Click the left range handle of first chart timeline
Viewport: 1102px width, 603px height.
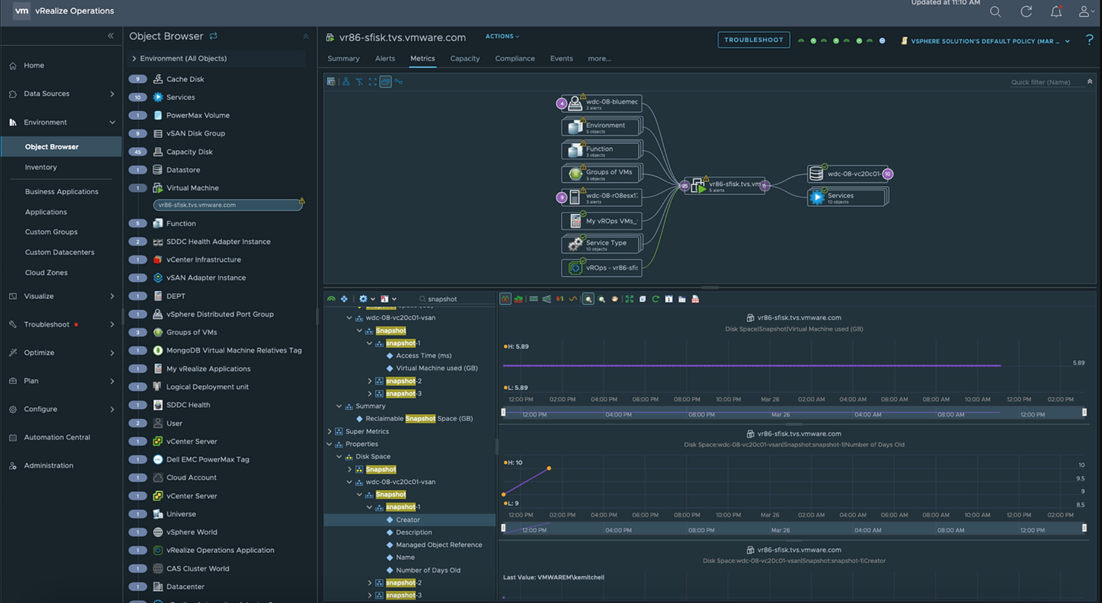(503, 412)
